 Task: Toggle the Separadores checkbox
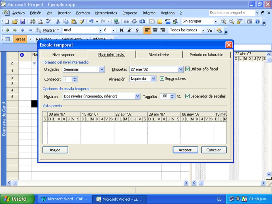pos(162,78)
